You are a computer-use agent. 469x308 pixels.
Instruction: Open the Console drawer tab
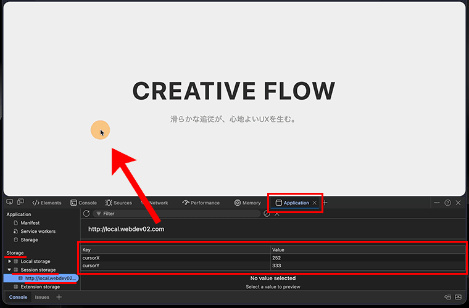(19, 297)
